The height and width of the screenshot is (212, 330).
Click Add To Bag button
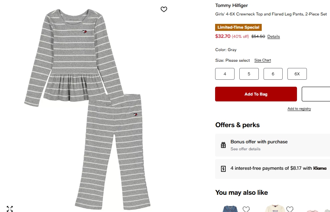256,94
